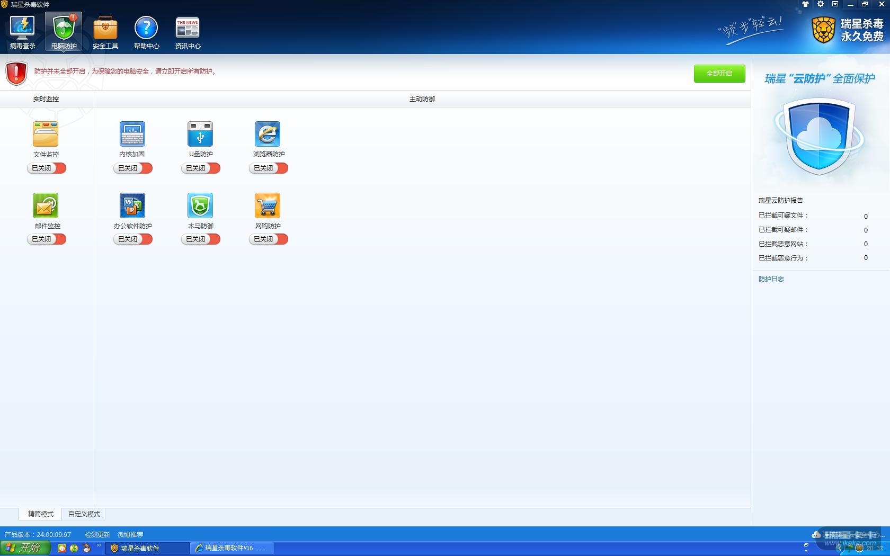Click the cloud protection shield graphic
Screen dimensions: 890x556
819,136
